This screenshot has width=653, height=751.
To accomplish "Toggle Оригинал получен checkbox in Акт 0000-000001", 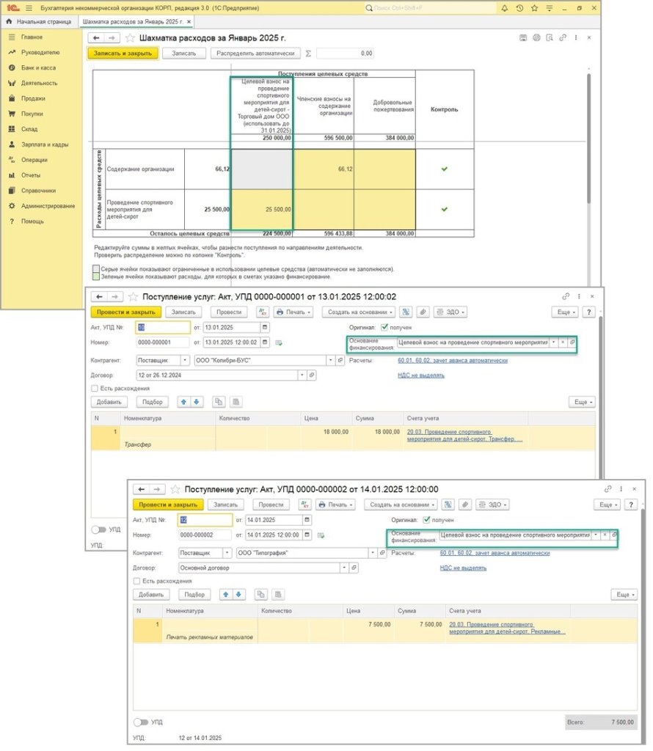I will pyautogui.click(x=384, y=327).
